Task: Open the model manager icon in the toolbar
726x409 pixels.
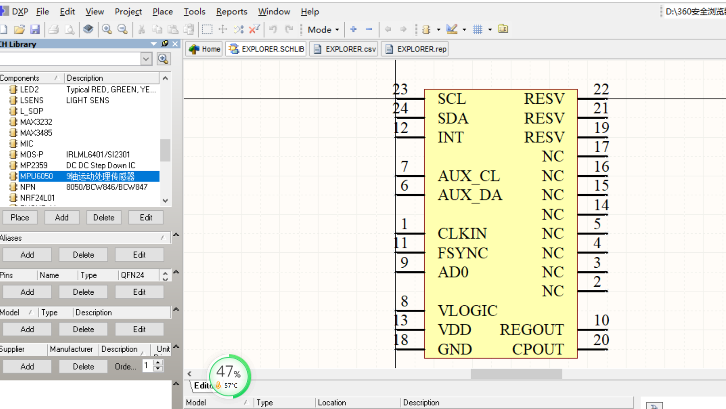Action: pyautogui.click(x=503, y=29)
